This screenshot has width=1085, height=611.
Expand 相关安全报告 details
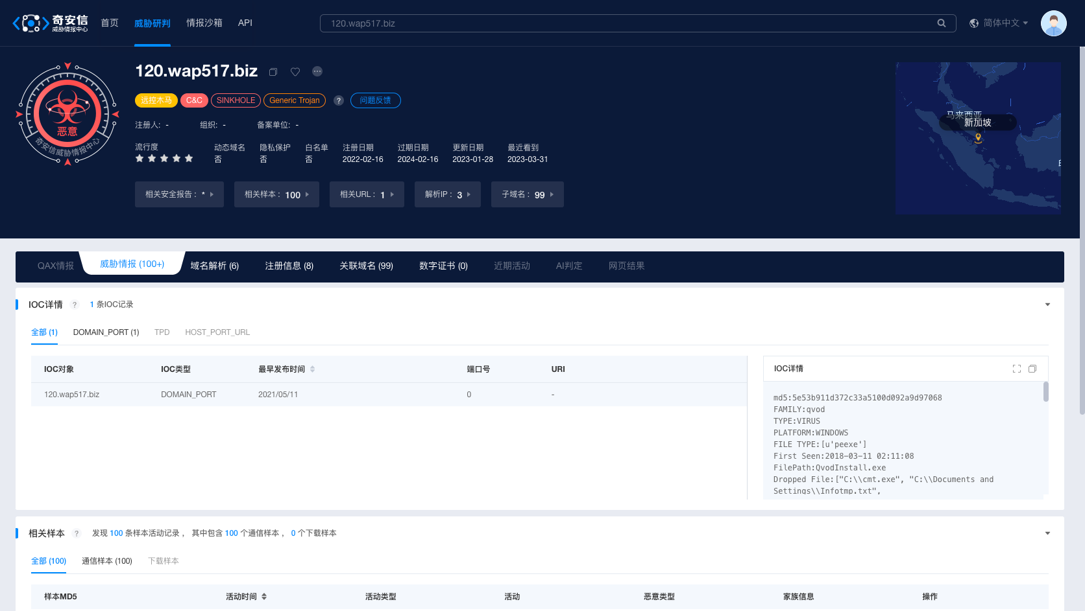179,194
